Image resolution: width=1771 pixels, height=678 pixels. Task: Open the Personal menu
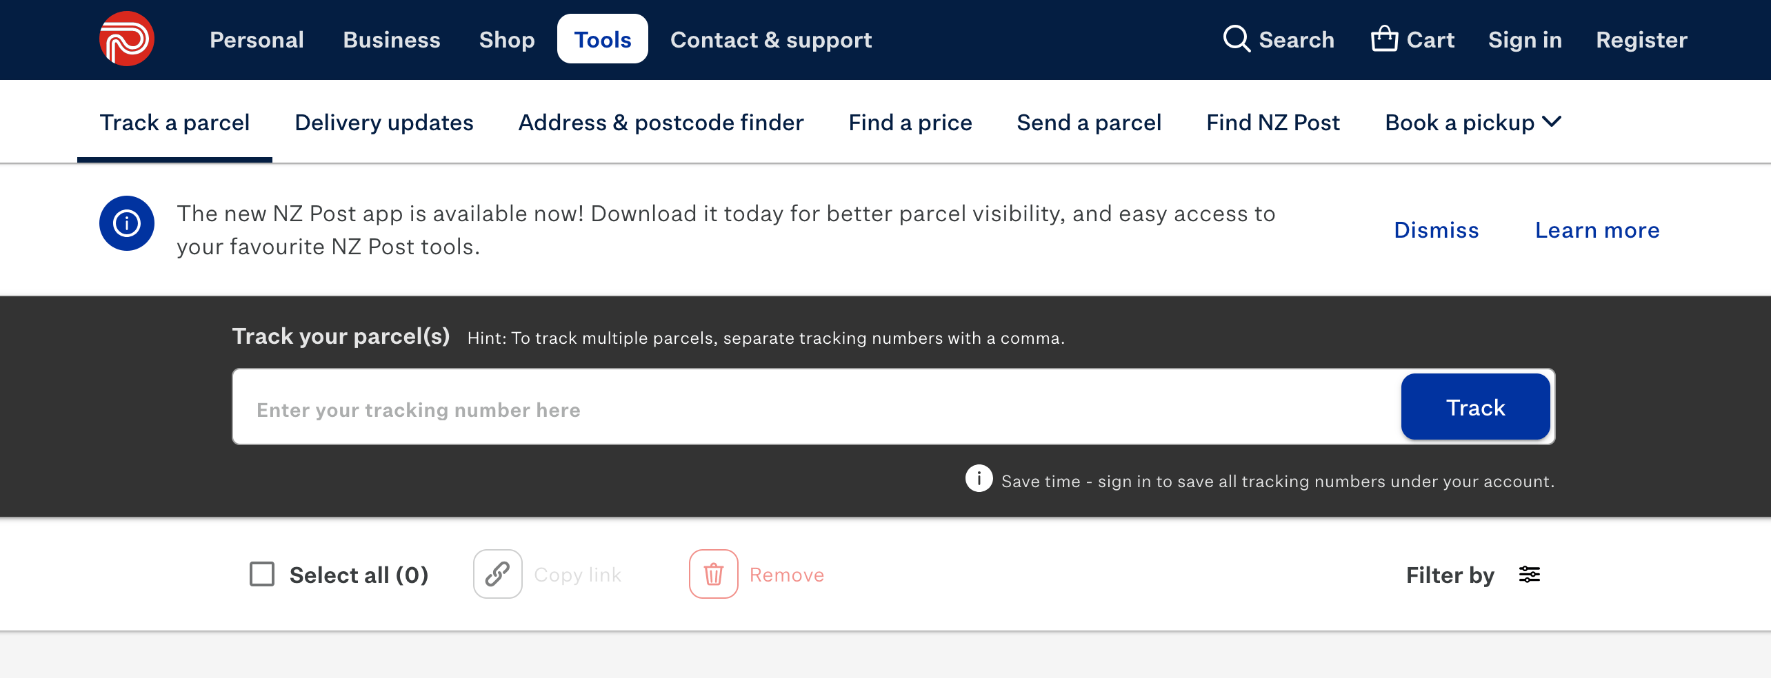click(x=257, y=39)
